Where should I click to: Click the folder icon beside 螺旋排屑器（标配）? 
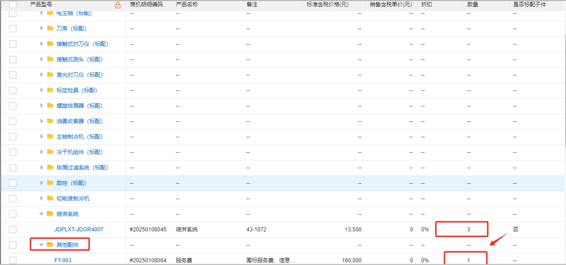(50, 105)
